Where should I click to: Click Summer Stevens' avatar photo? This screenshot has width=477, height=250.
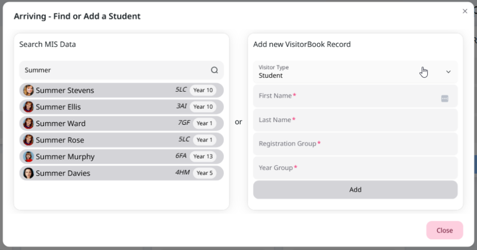tap(28, 90)
